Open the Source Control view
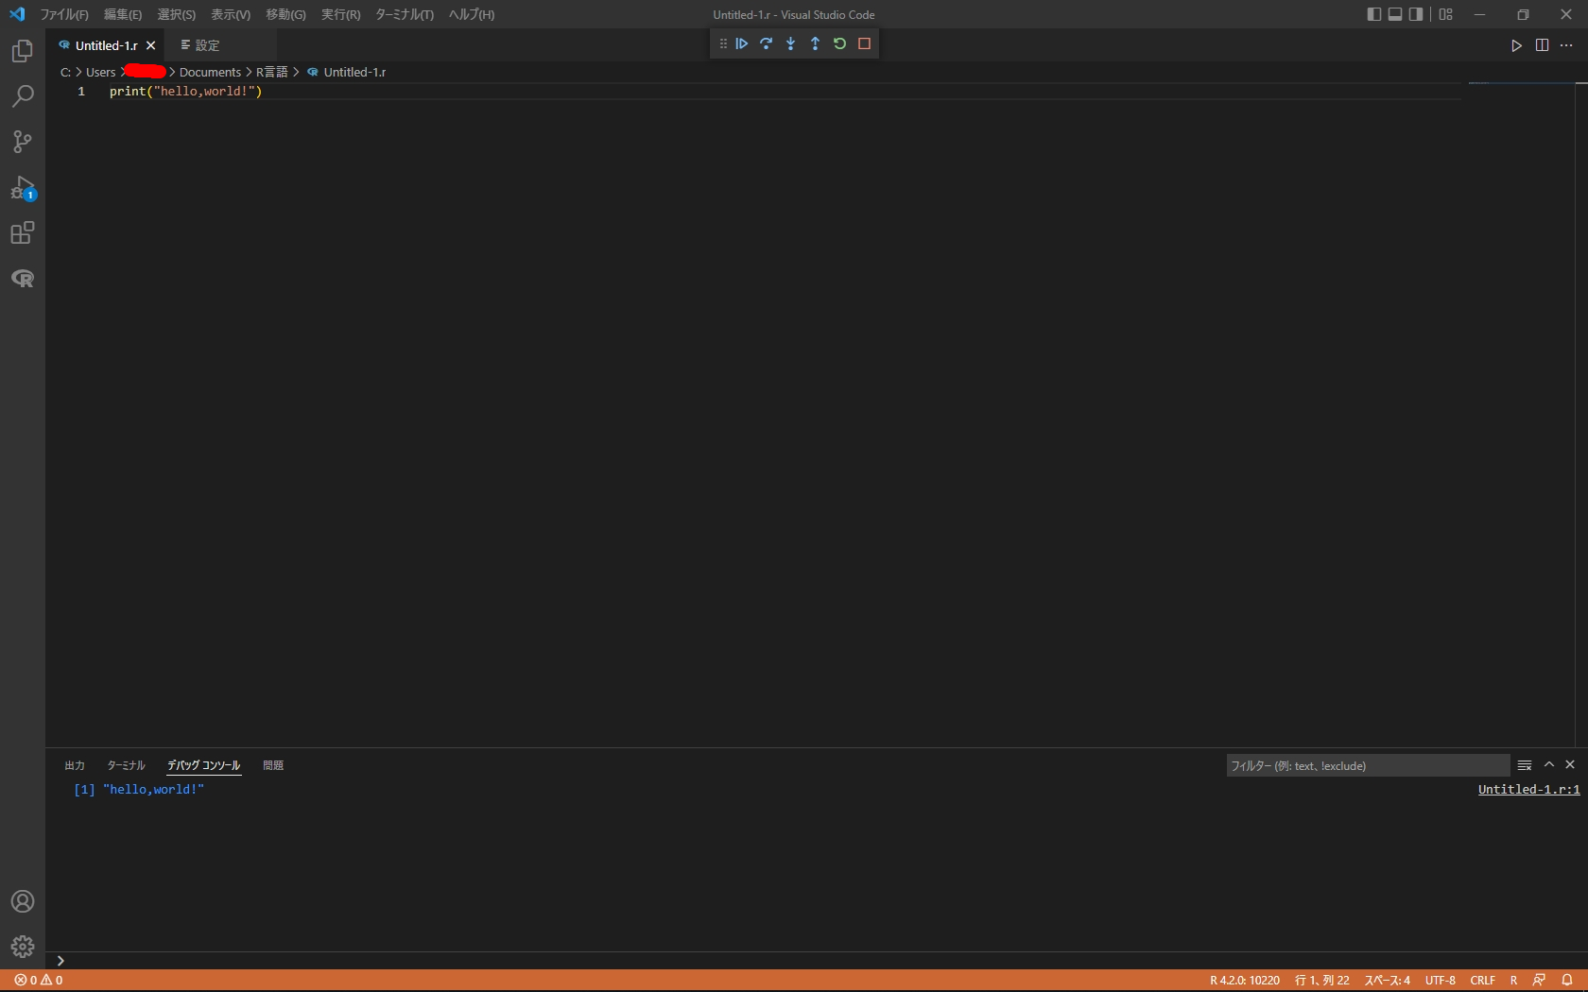1588x992 pixels. click(x=22, y=142)
